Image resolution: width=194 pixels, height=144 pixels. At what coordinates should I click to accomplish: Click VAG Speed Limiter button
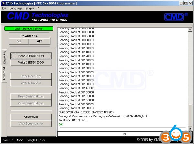(x=31, y=124)
